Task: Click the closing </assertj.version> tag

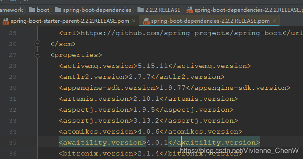Action: click(199, 121)
